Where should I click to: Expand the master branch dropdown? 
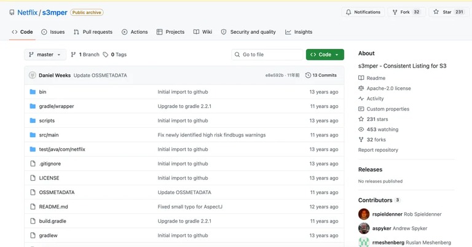point(45,55)
